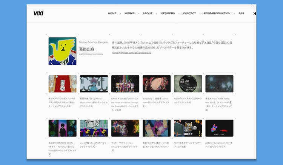Click the 友成空(TOMONARI SORA) caption
Image resolution: width=283 pixels, height=165 pixels.
coord(62,148)
